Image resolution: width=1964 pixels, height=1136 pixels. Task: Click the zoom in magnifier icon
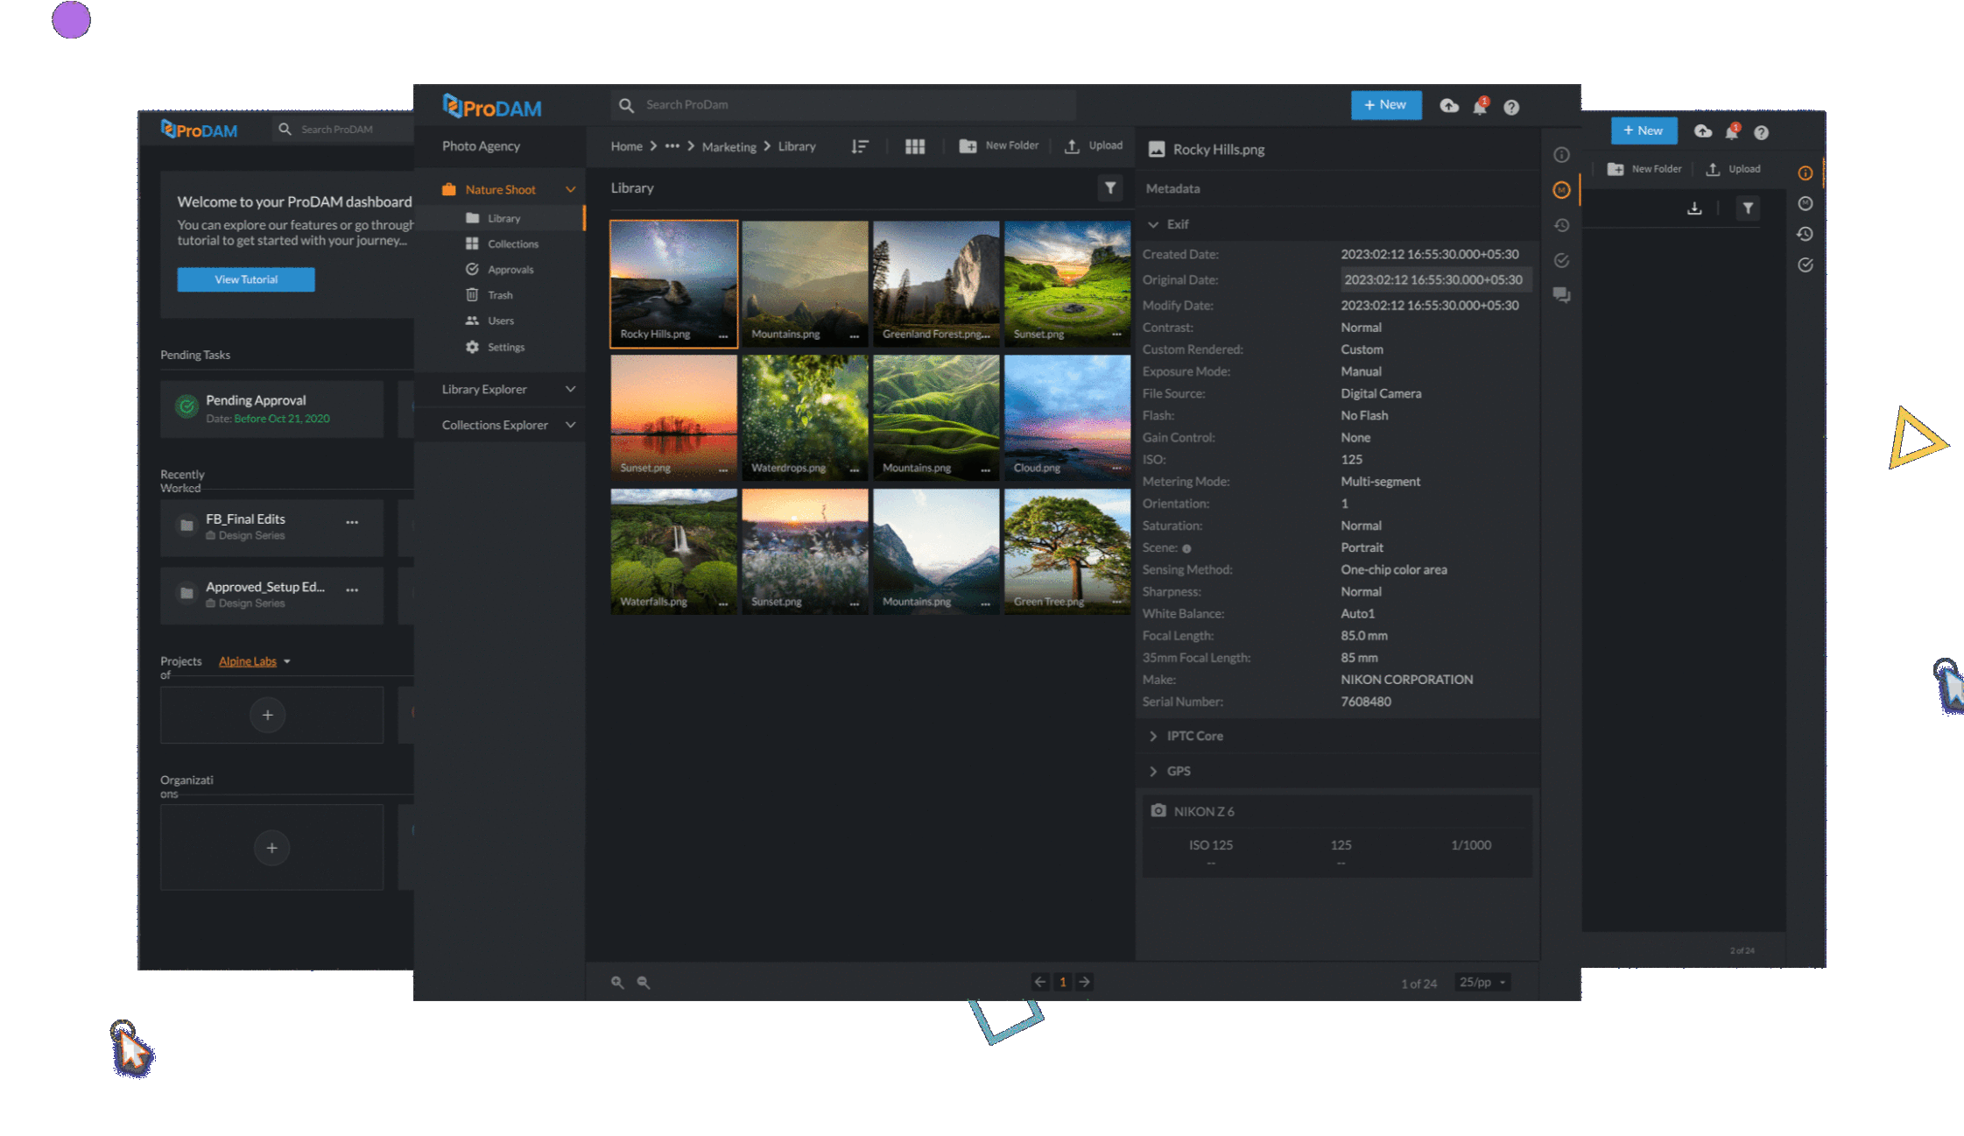pos(617,983)
